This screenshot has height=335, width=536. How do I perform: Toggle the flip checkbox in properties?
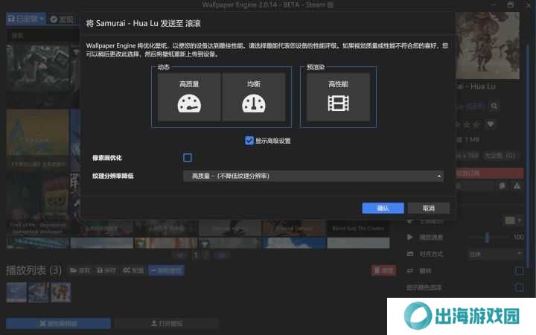coord(519,271)
